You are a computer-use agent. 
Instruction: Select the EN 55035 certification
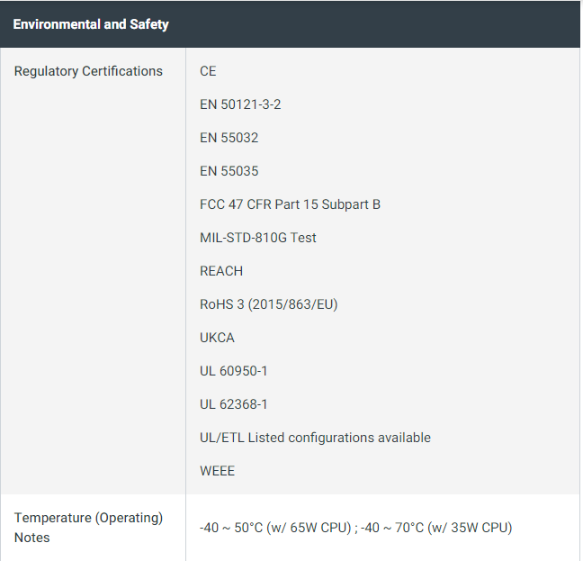229,171
